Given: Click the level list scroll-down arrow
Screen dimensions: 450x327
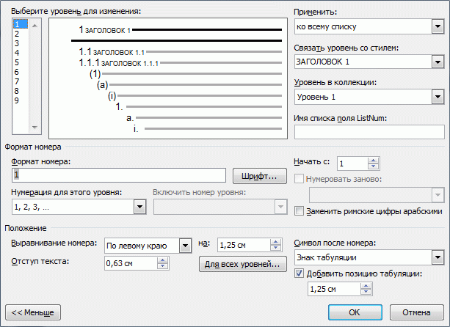Looking at the screenshot, I should coord(35,128).
